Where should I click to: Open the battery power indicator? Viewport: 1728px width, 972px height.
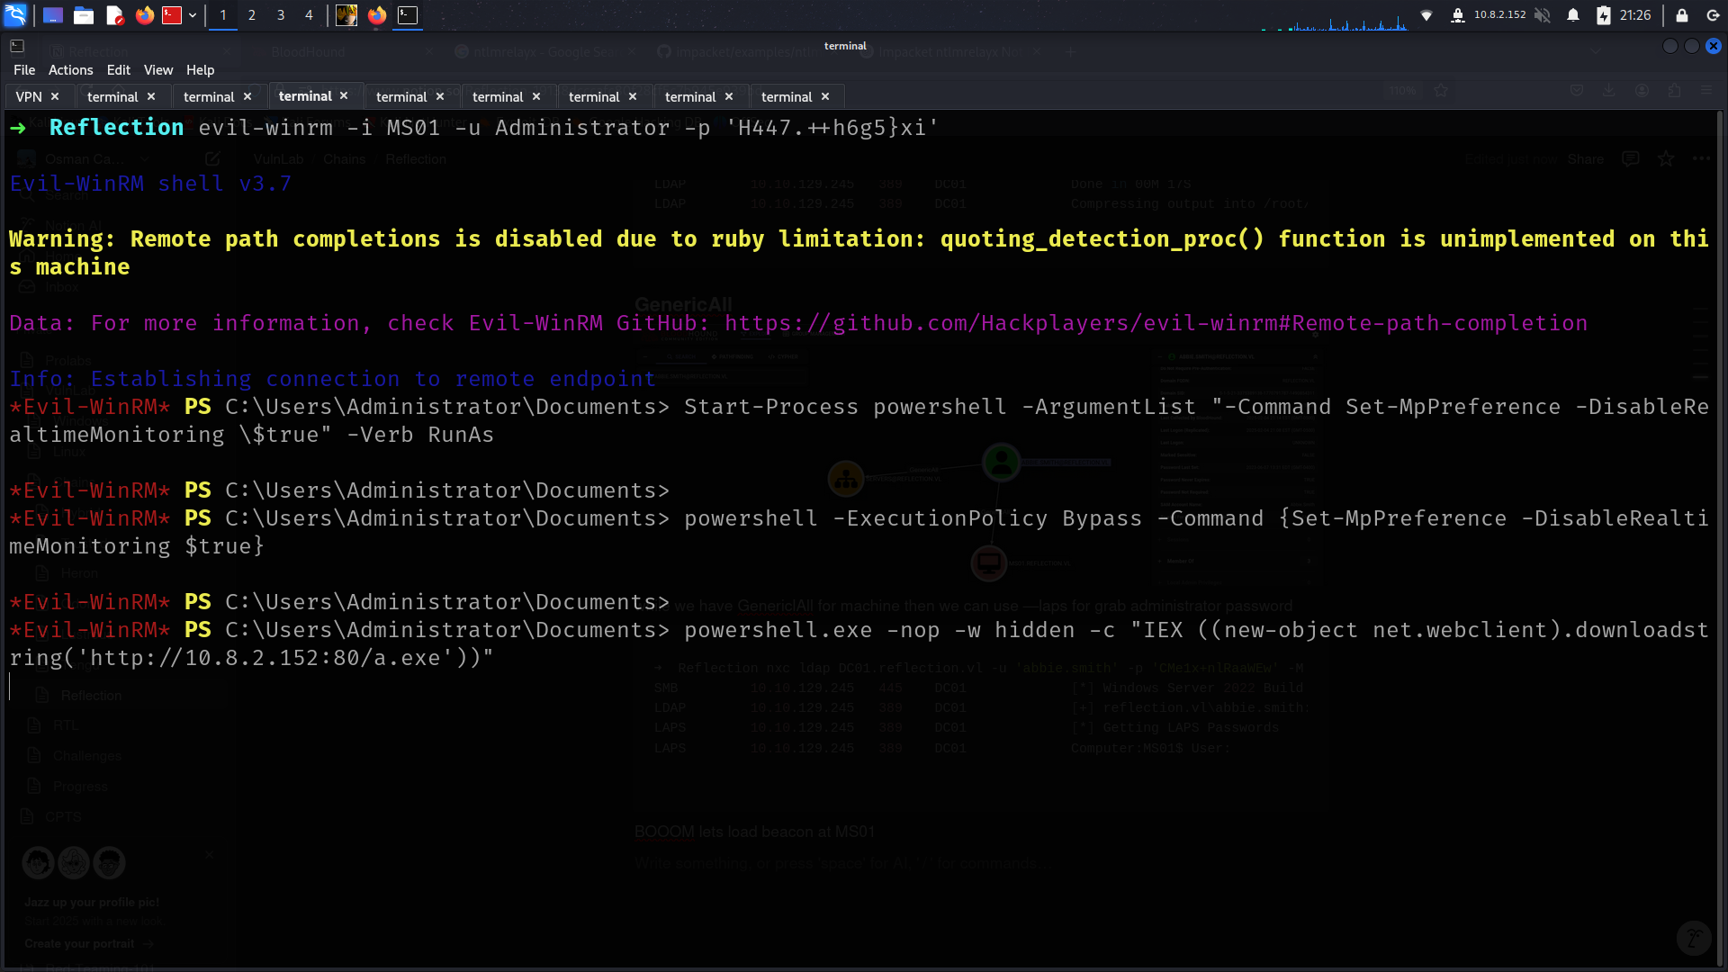1604,15
